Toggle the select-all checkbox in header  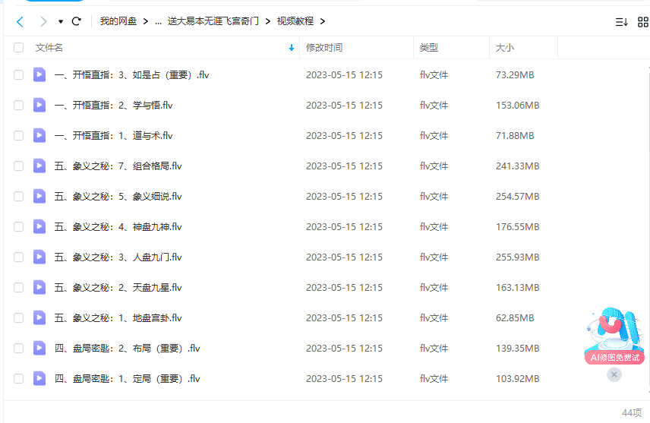pyautogui.click(x=19, y=48)
